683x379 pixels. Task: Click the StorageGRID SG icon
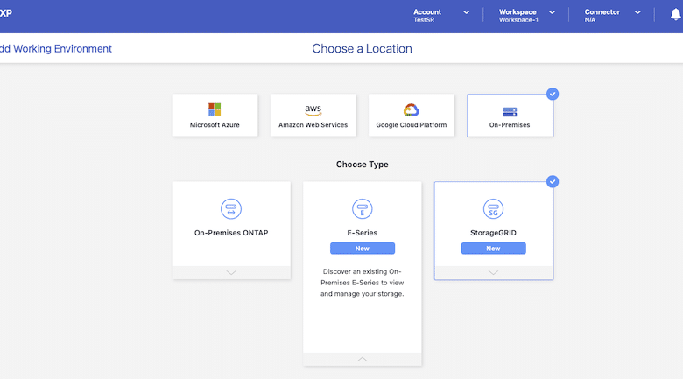[493, 208]
